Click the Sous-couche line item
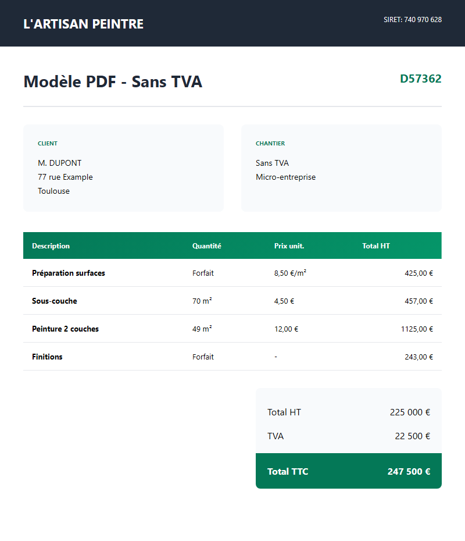This screenshot has height=541, width=465. 54,301
